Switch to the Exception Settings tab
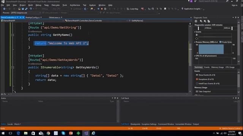 coord(149,124)
